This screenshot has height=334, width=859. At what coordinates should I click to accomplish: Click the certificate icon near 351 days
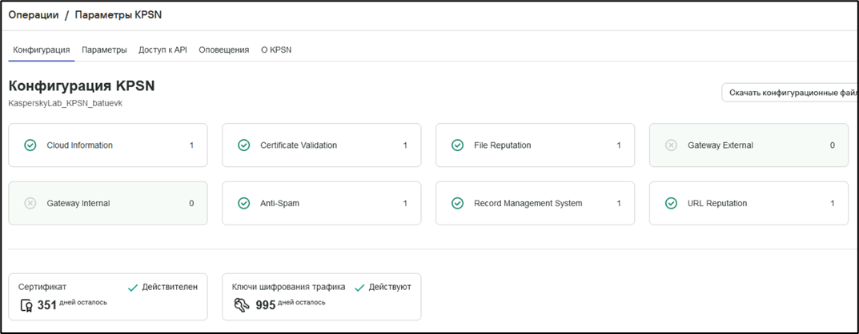point(26,305)
